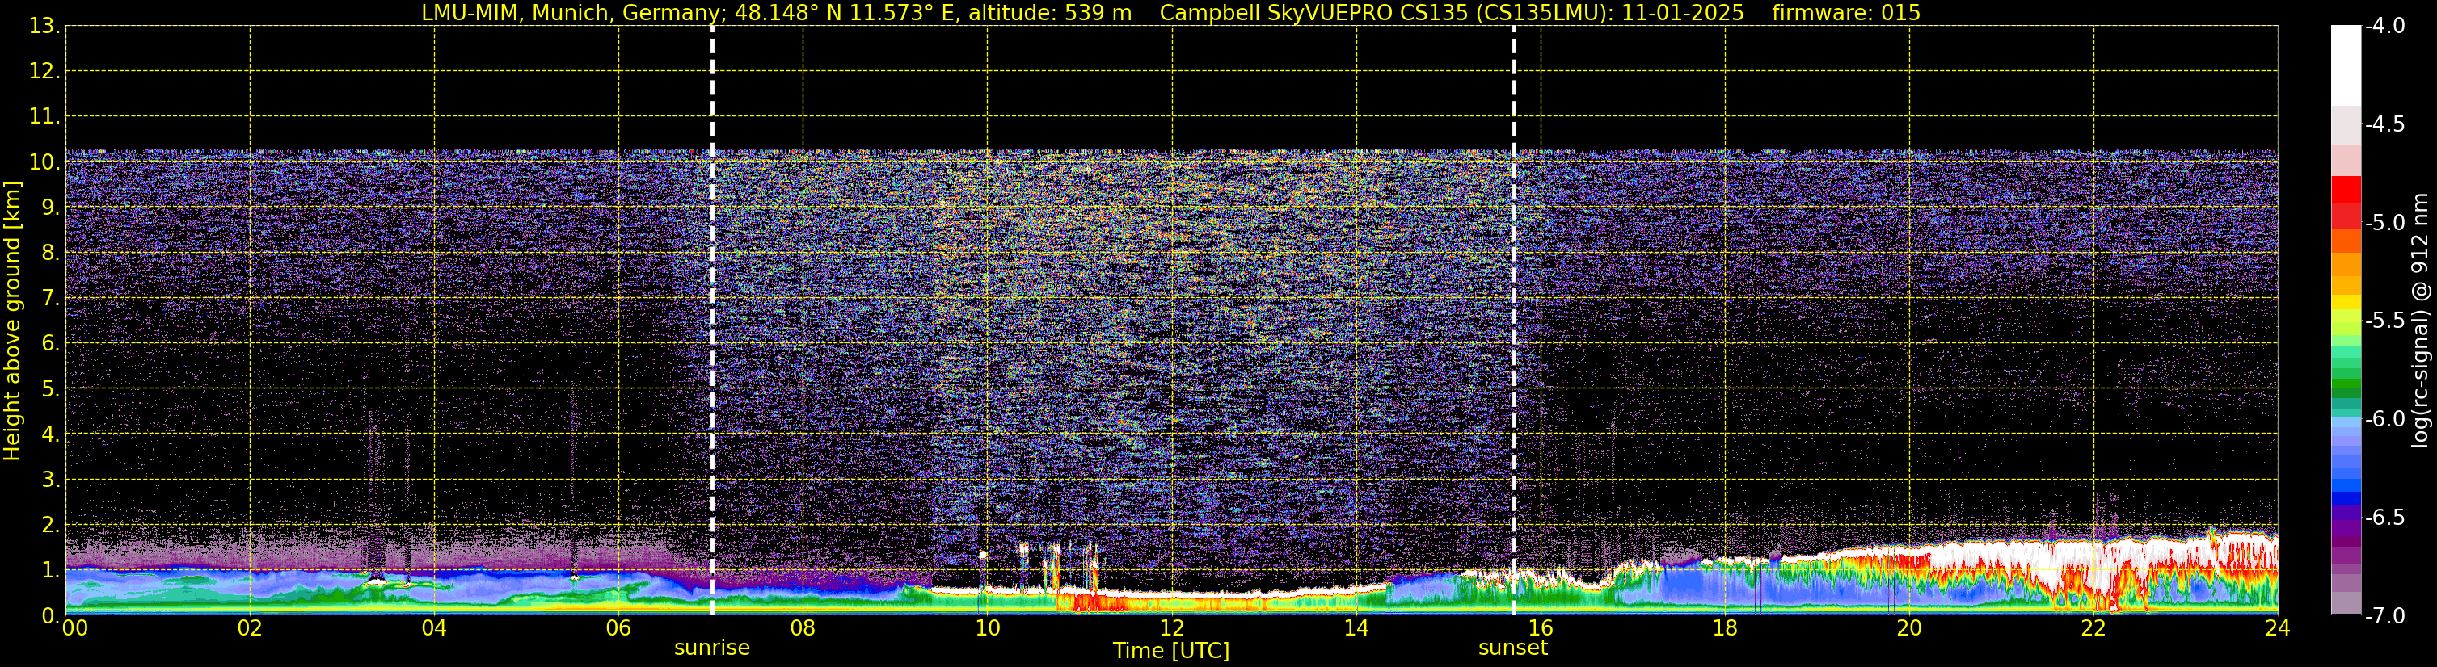
Task: Click the height tick label '11.'
Action: (44, 117)
